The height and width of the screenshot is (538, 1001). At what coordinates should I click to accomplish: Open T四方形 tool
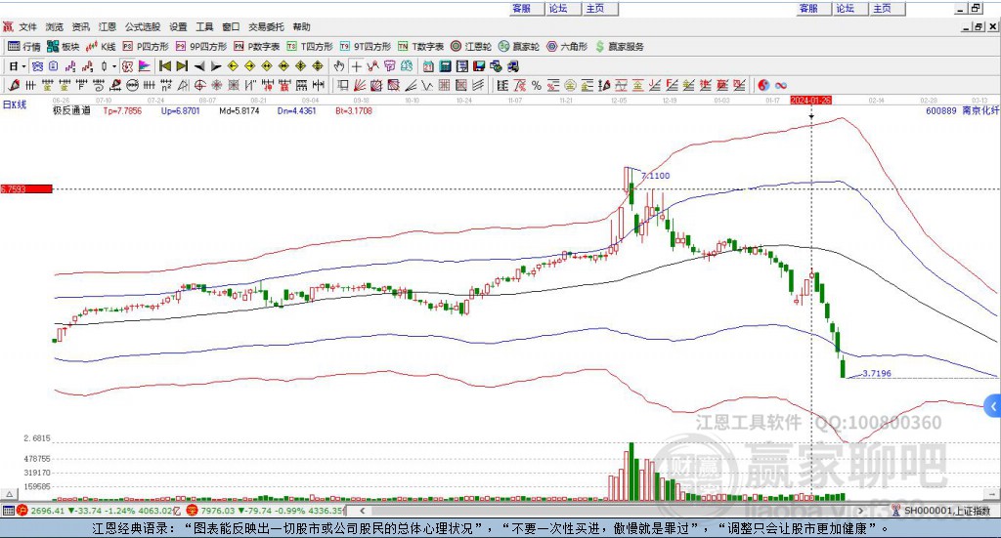(310, 47)
